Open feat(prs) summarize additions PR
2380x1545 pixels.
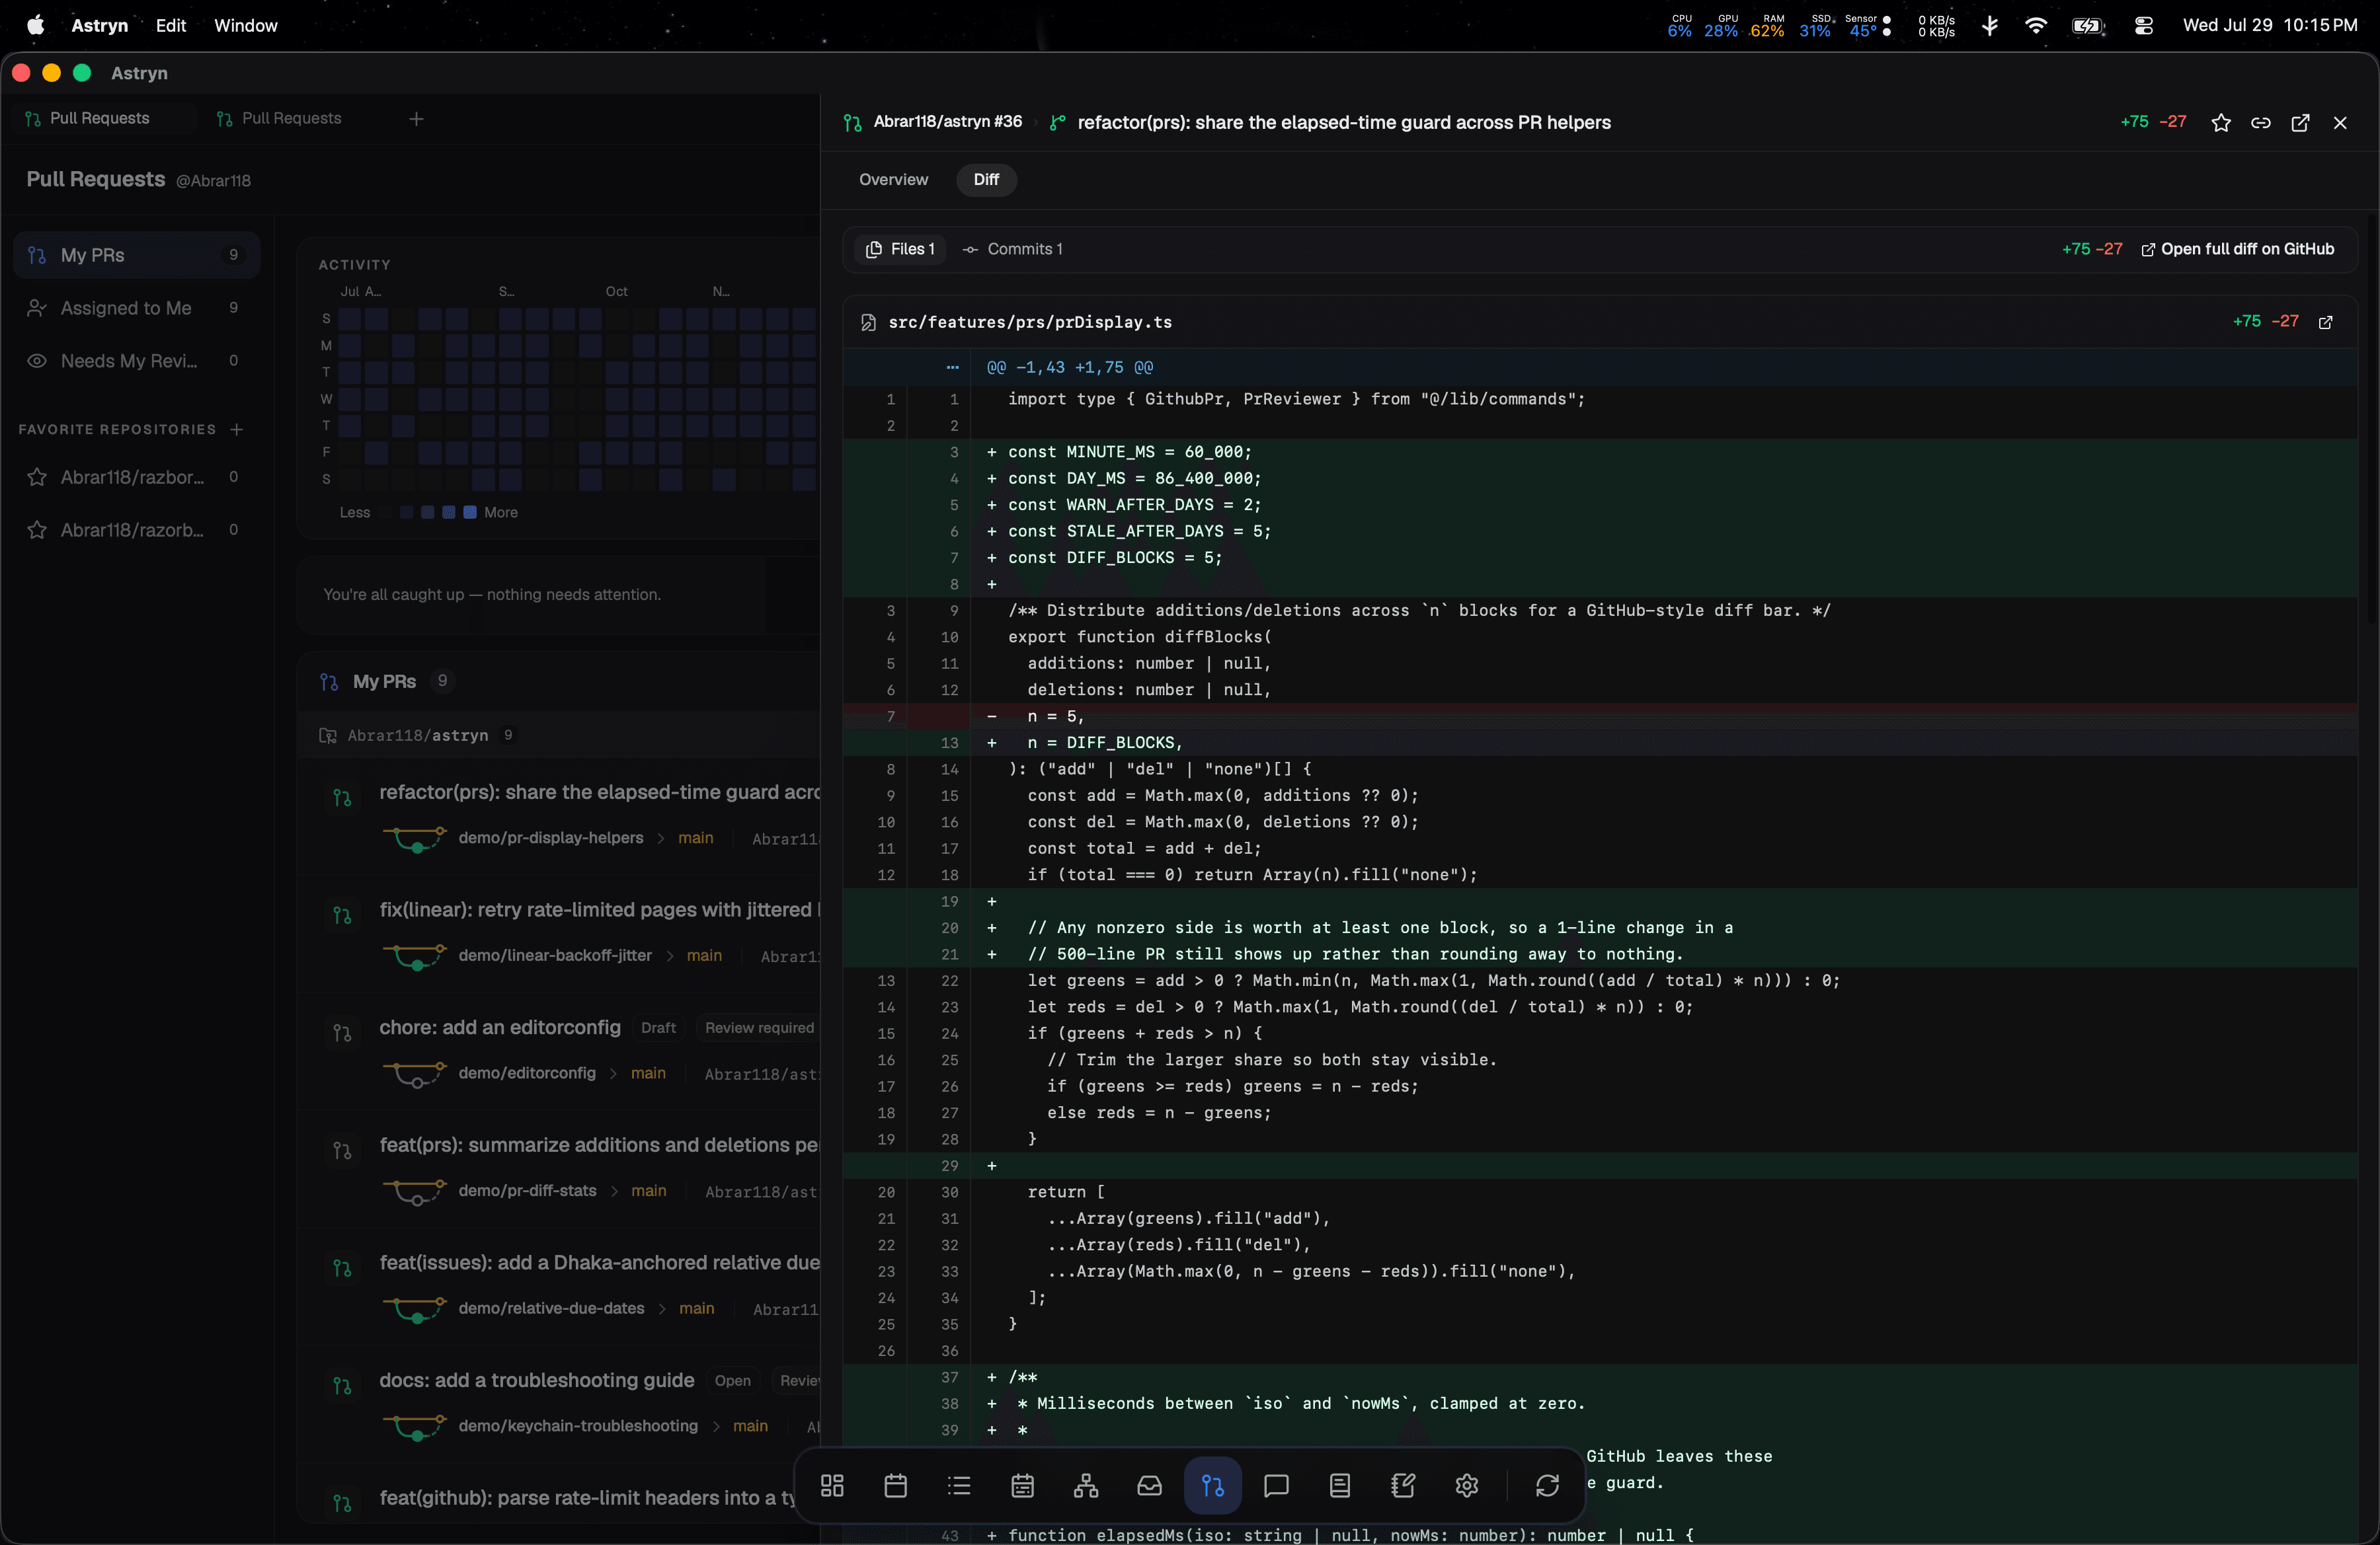coord(599,1145)
